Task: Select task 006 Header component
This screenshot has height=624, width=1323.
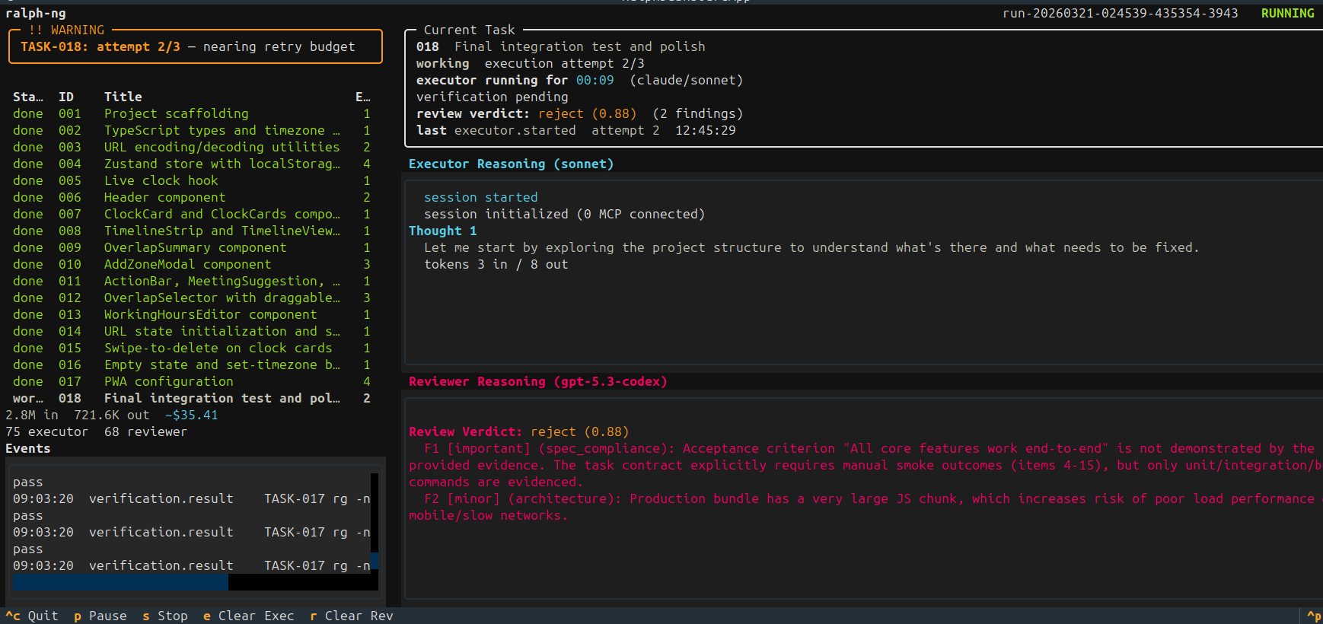Action: [192, 197]
